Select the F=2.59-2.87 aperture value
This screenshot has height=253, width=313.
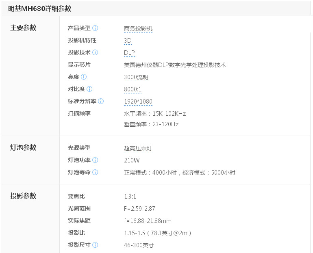pos(139,209)
